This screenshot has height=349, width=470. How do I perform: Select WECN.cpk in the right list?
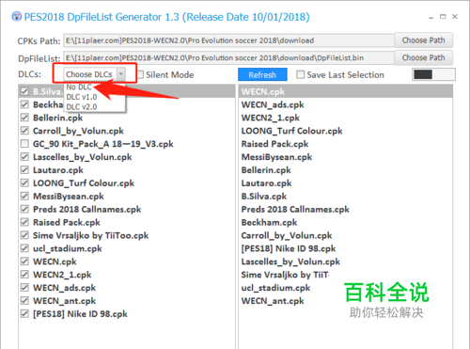[346, 91]
